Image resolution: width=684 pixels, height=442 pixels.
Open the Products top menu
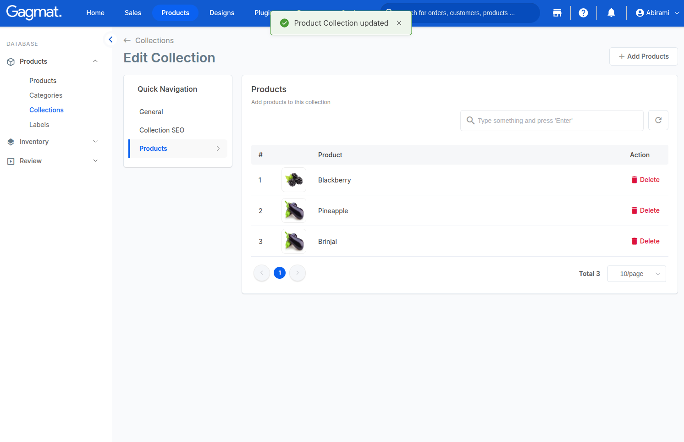click(x=175, y=13)
